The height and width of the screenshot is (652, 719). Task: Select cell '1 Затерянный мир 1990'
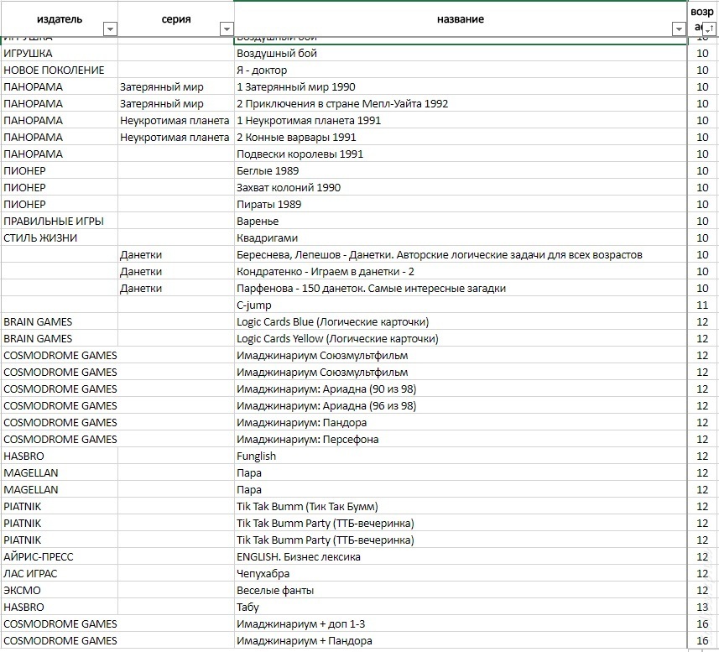(461, 87)
